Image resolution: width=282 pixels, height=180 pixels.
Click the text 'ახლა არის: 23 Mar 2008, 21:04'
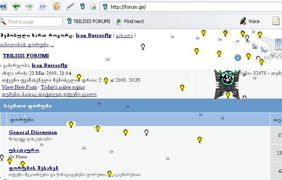(37, 73)
